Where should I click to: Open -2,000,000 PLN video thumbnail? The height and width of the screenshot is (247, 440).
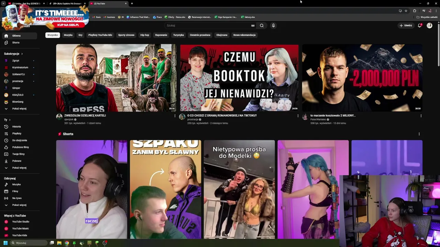tap(362, 78)
